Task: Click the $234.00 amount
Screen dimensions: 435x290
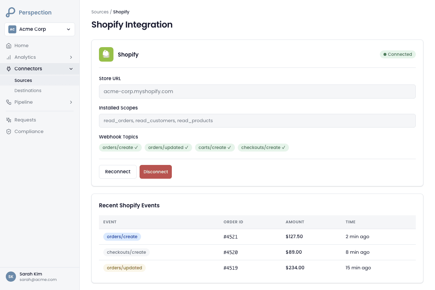Action: tap(295, 268)
